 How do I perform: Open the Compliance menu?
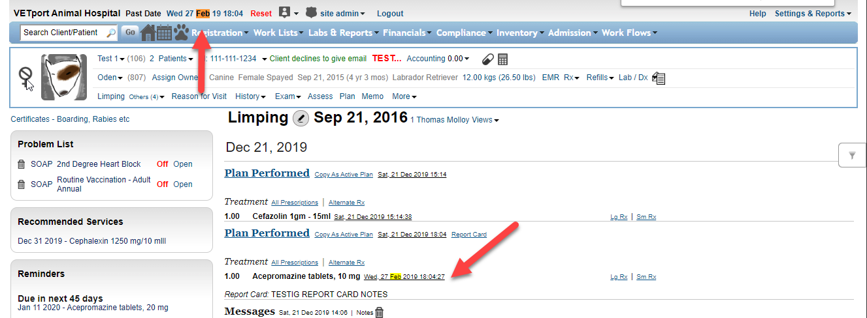[x=465, y=33]
